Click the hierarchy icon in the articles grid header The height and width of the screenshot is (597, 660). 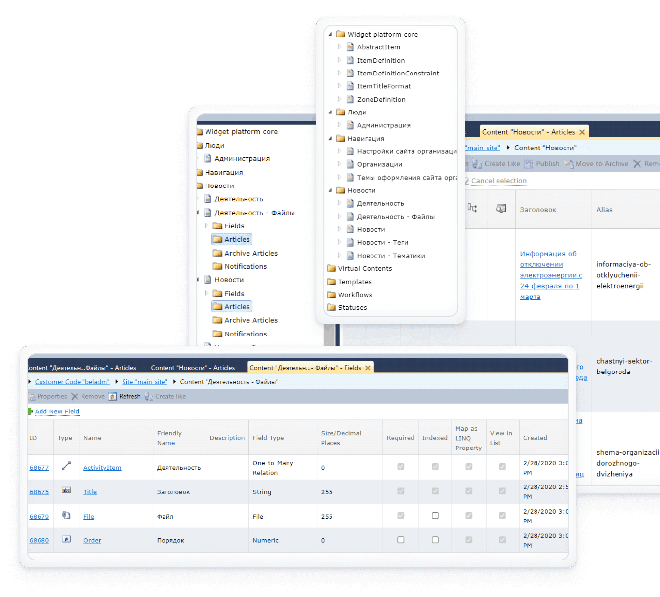pos(473,208)
